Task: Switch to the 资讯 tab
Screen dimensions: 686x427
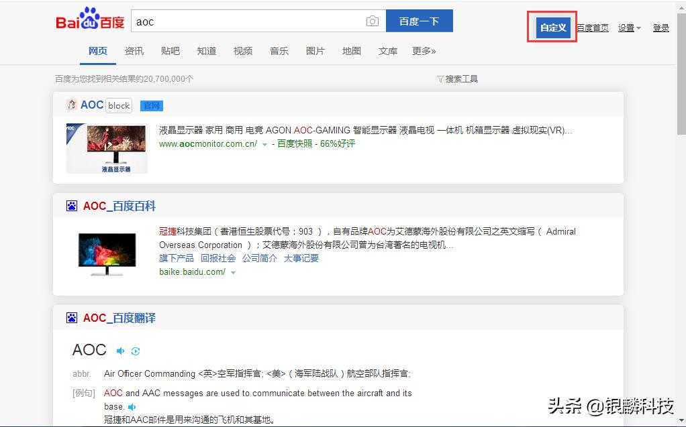Action: [134, 51]
